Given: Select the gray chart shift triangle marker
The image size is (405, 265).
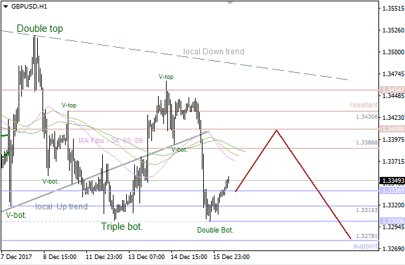Looking at the screenshot, I should pyautogui.click(x=230, y=3).
